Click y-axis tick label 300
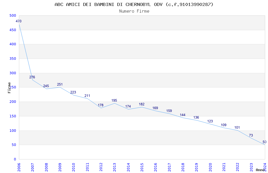This screenshot has width=268, height=173. coord(13,73)
